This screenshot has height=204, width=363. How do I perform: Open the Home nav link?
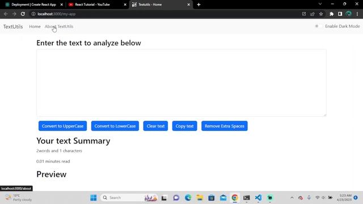35,27
